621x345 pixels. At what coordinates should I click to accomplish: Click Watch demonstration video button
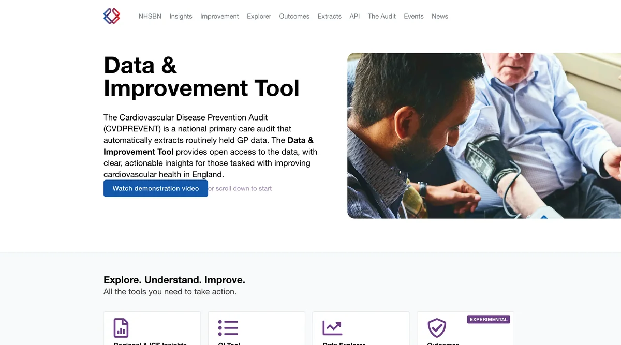click(156, 188)
